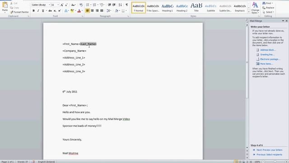Select Align Text Right

tap(97, 11)
